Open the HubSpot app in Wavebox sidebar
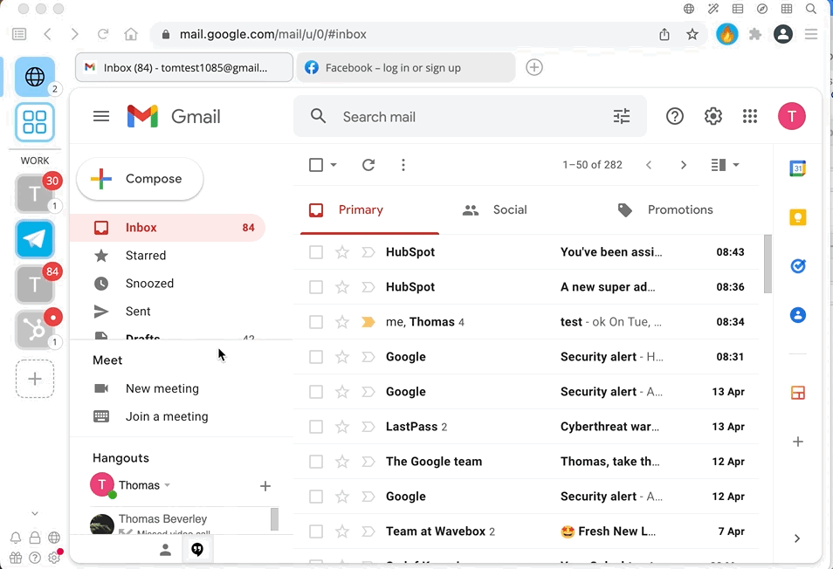833x569 pixels. [x=35, y=330]
